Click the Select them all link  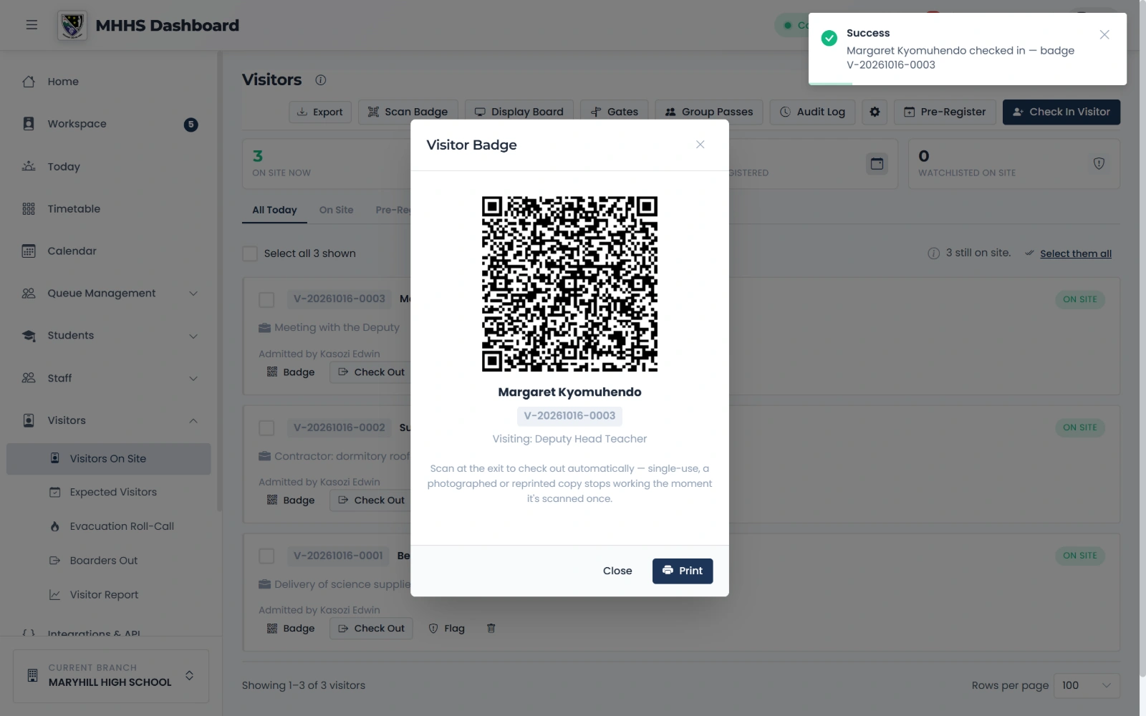pyautogui.click(x=1076, y=253)
